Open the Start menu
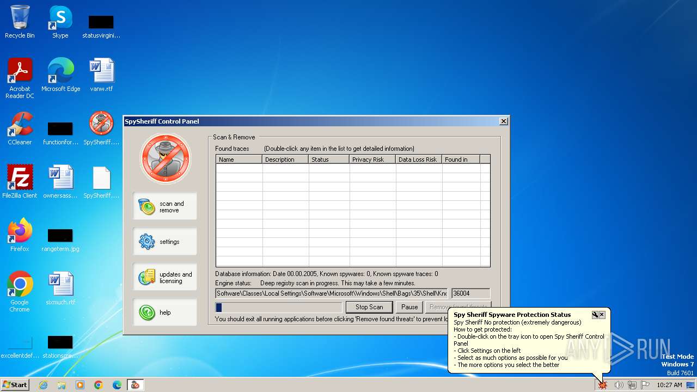 click(15, 385)
